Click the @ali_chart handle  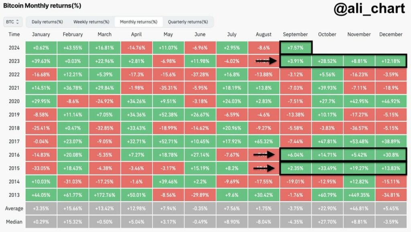point(369,8)
